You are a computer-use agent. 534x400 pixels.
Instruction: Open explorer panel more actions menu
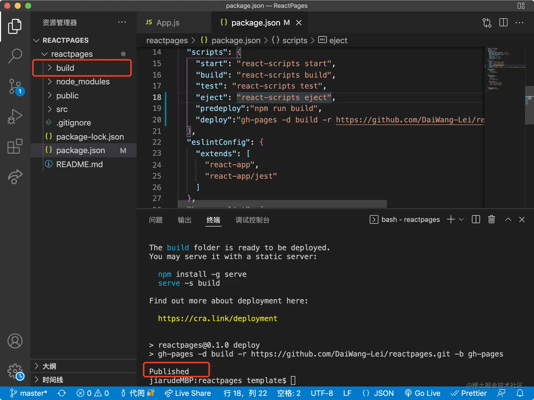122,22
